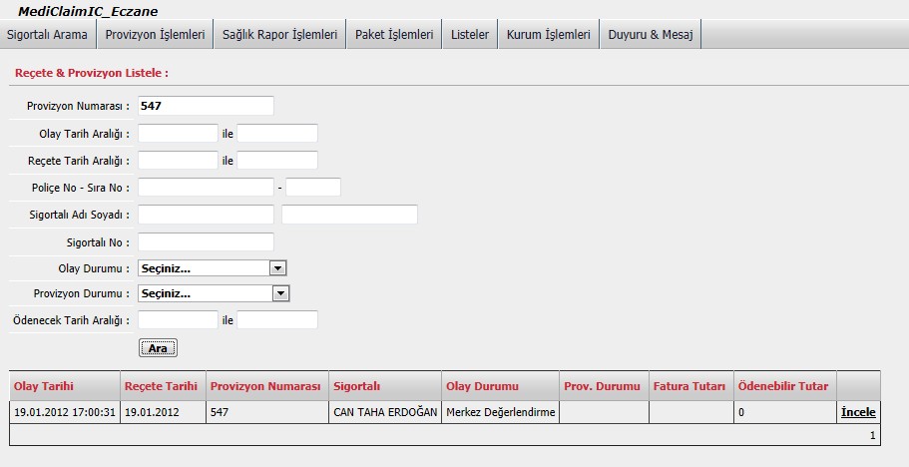Click the Olay Tarih Aralığı start field
Screen dimensions: 909x467
click(178, 133)
